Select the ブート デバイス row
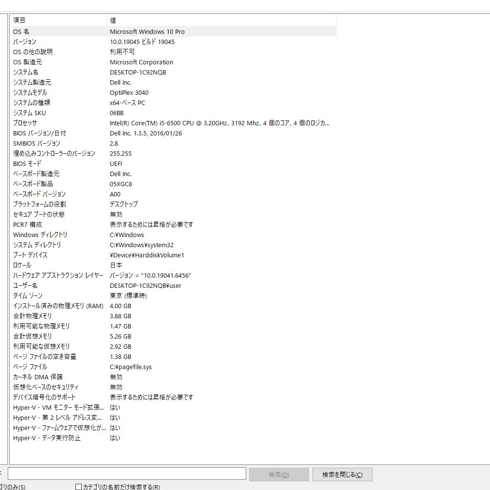The image size is (490, 490). (x=58, y=255)
